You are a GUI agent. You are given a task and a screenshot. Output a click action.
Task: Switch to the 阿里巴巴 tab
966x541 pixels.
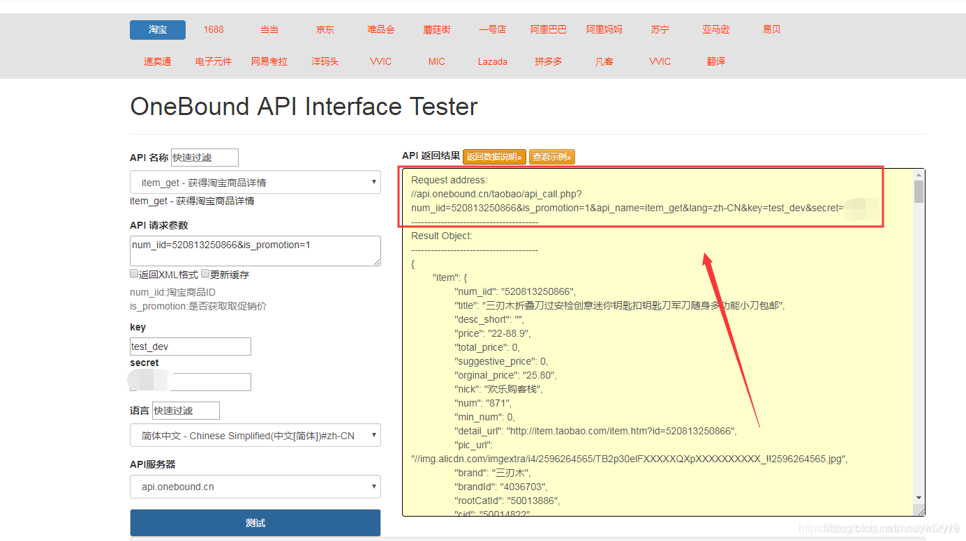coord(549,30)
